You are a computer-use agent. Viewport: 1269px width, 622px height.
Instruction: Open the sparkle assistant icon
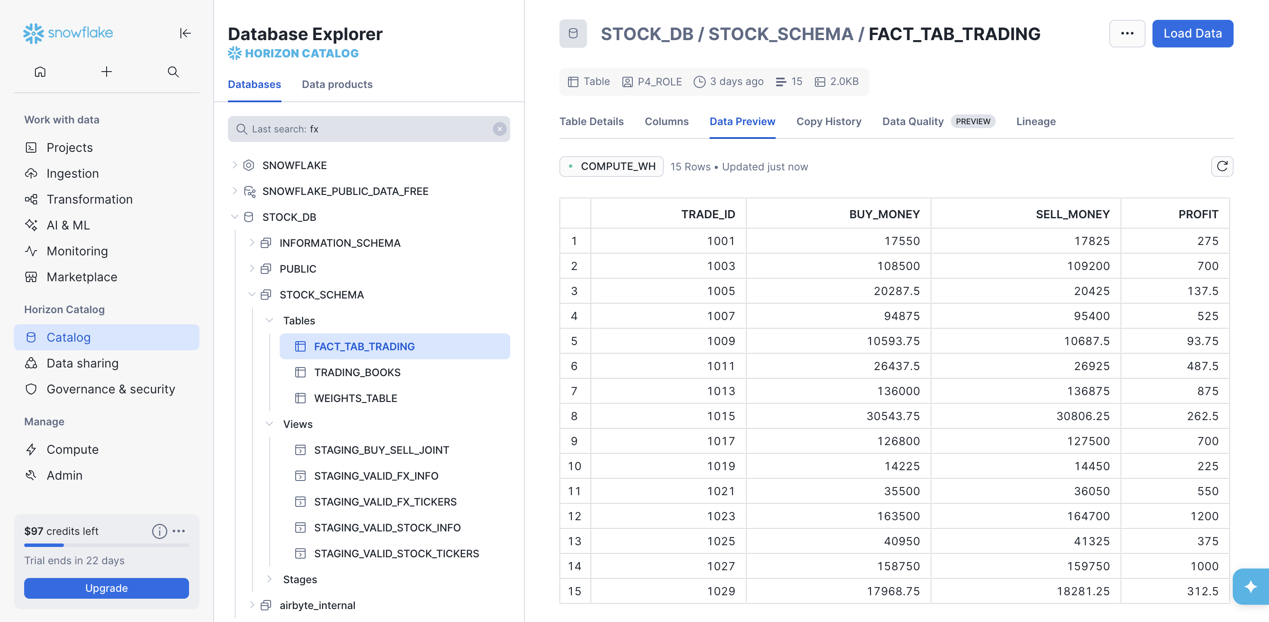(1250, 587)
